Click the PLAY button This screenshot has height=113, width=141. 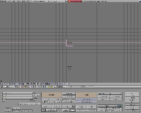pos(81,106)
